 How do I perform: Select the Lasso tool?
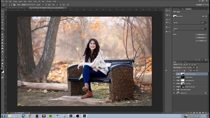click(2, 17)
